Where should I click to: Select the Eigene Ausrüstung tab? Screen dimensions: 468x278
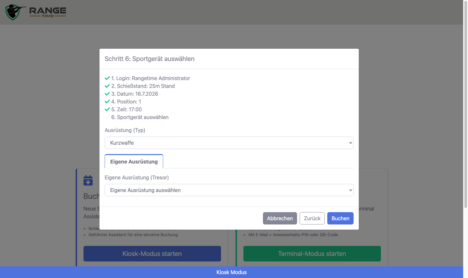point(134,162)
